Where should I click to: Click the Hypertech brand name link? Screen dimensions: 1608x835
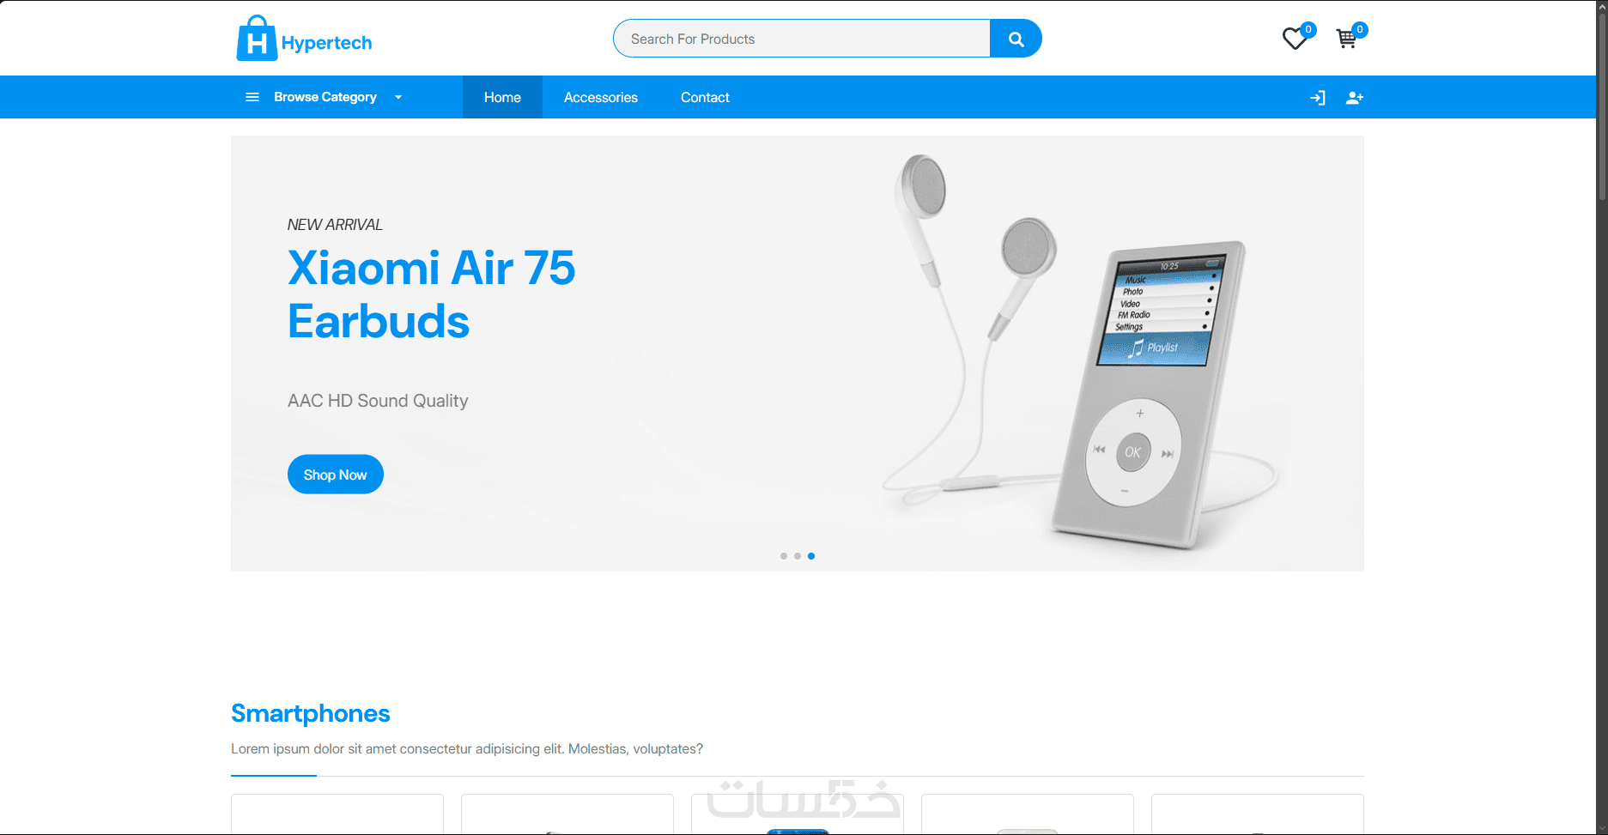point(327,43)
